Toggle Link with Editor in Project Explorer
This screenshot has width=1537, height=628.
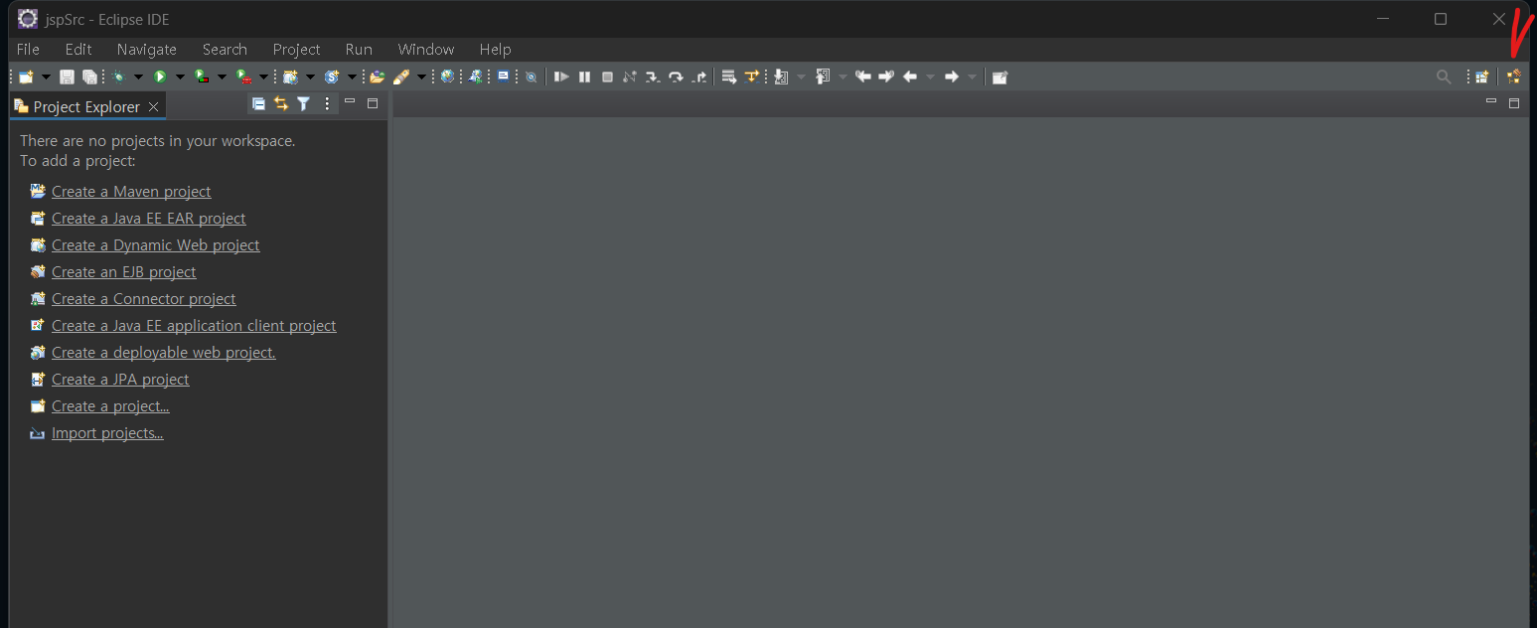click(280, 103)
